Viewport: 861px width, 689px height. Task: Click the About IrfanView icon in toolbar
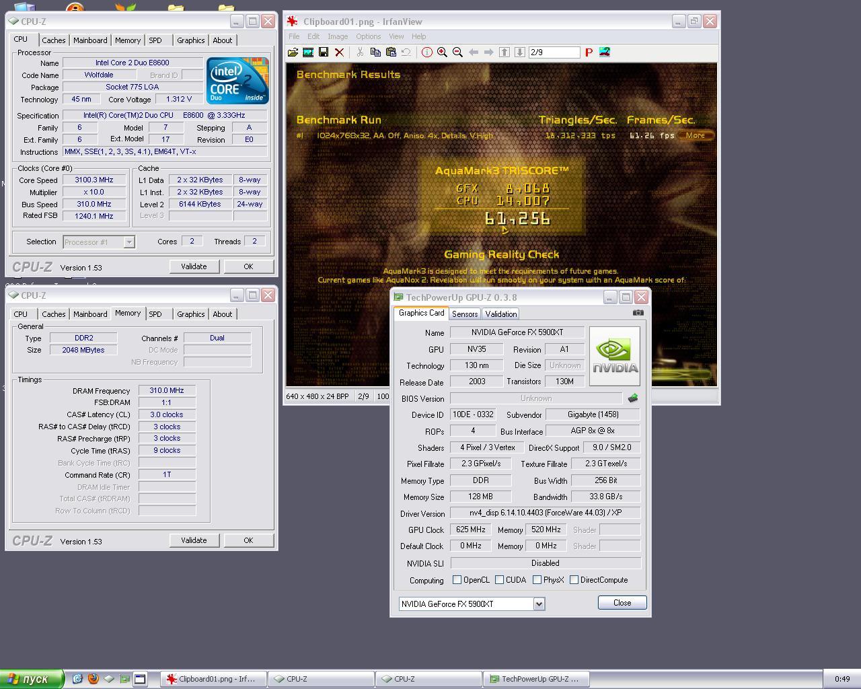coord(604,52)
